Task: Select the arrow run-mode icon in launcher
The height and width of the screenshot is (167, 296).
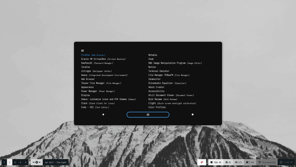Action: [103, 114]
